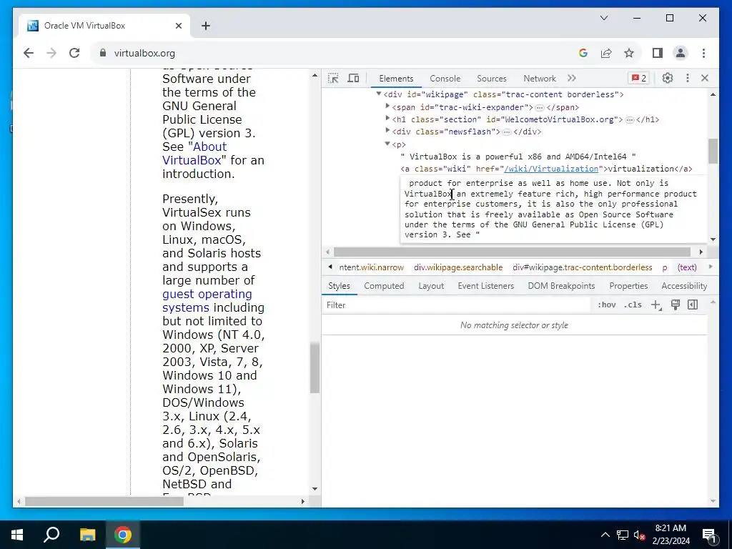Screen dimensions: 732x549
Task: Open Windows taskbar search
Action: point(51,535)
